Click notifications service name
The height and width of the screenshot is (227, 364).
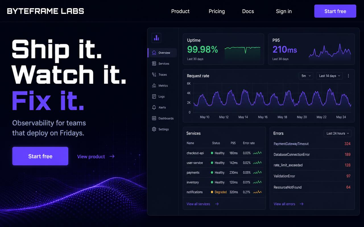(x=195, y=192)
